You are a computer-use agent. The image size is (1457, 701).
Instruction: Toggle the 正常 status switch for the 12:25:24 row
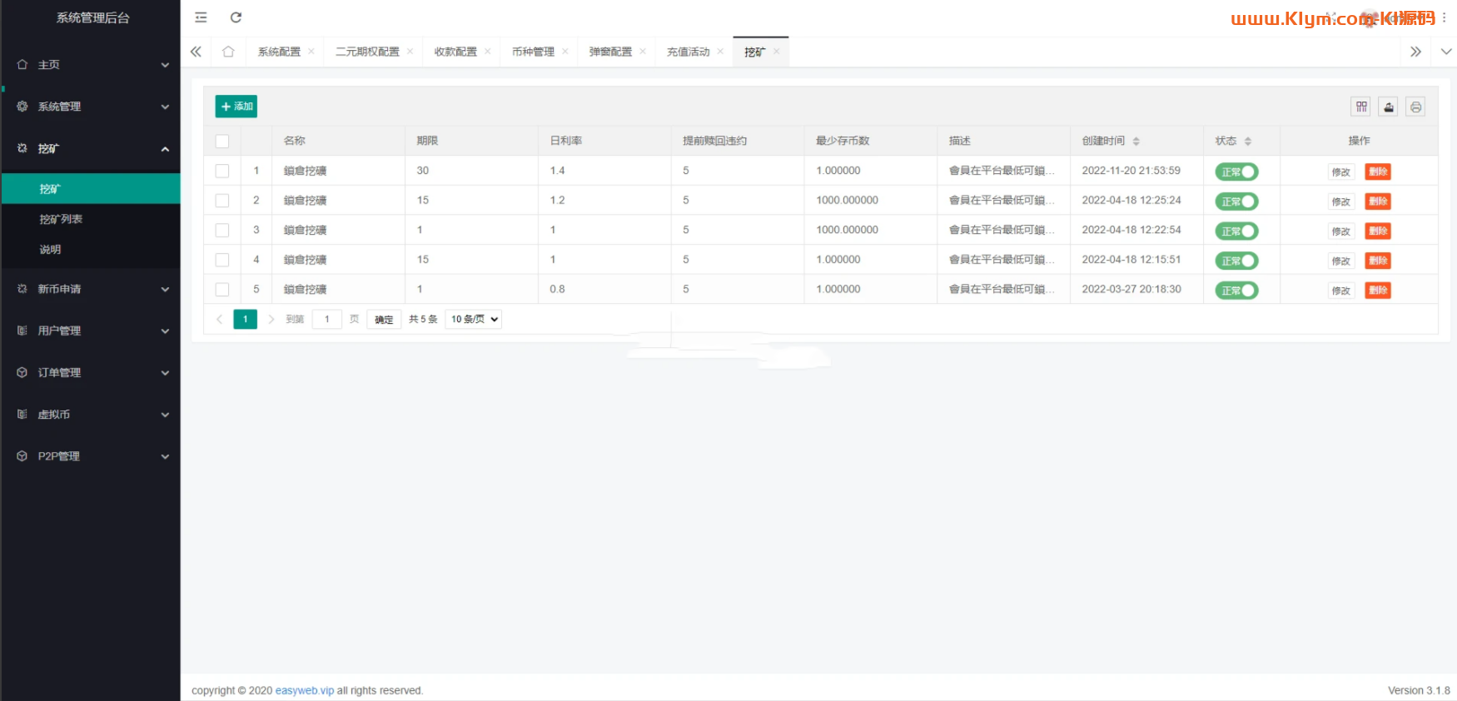[x=1236, y=201]
